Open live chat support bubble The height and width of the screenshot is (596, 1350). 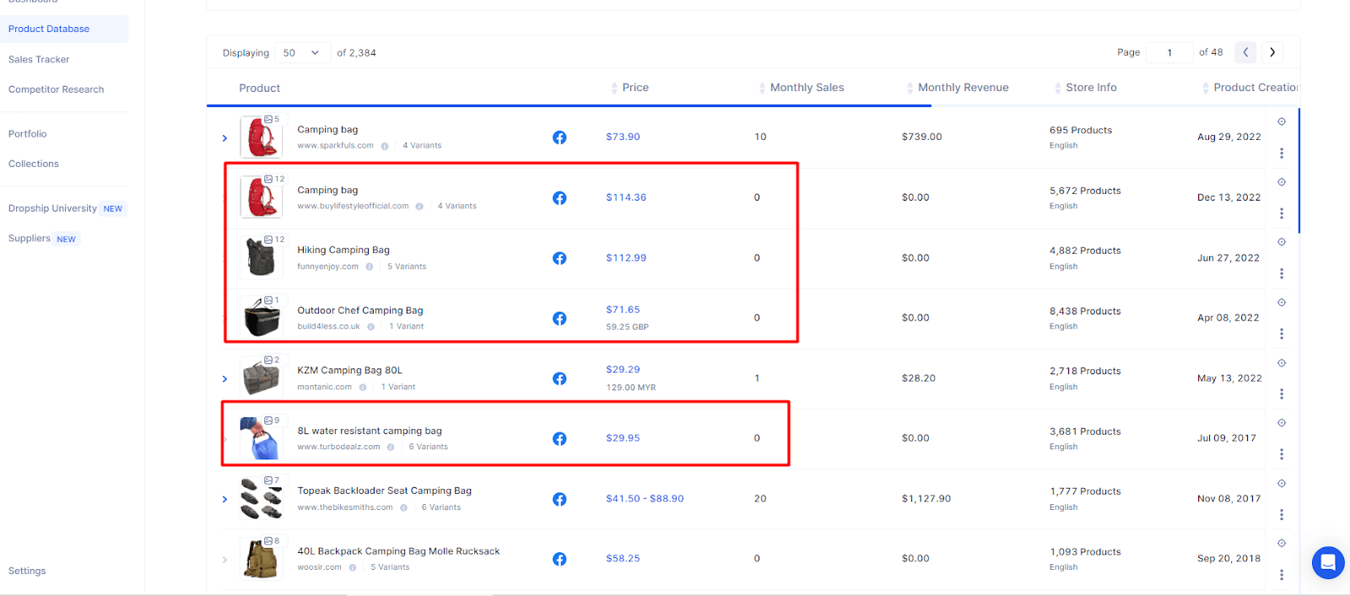[1327, 562]
